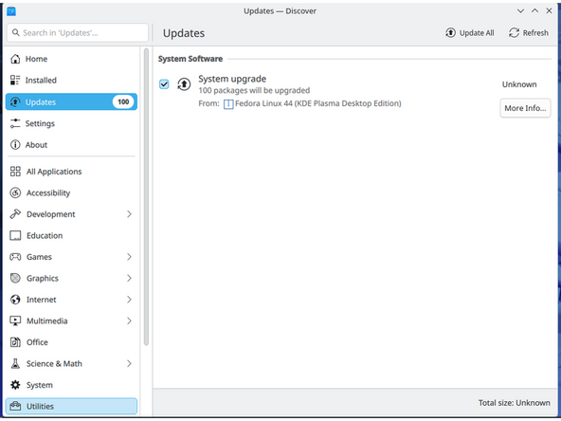Click the Fedora source icon beside From
The height and width of the screenshot is (421, 561).
[228, 103]
